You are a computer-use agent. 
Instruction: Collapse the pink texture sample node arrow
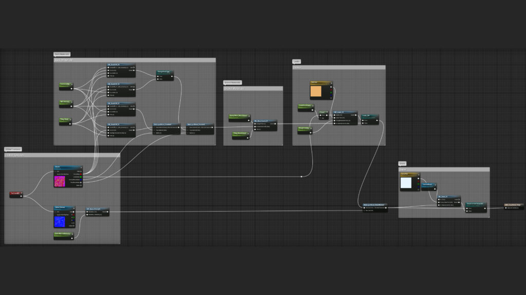[x=81, y=167]
